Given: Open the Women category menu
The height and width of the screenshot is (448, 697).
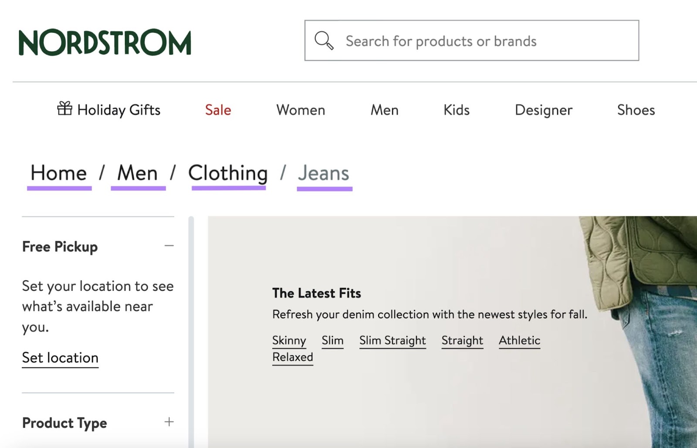Looking at the screenshot, I should [300, 110].
